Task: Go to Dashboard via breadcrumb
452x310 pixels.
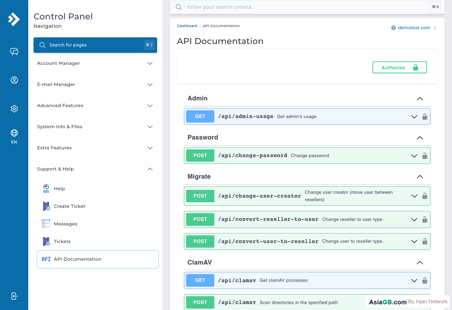Action: point(187,26)
